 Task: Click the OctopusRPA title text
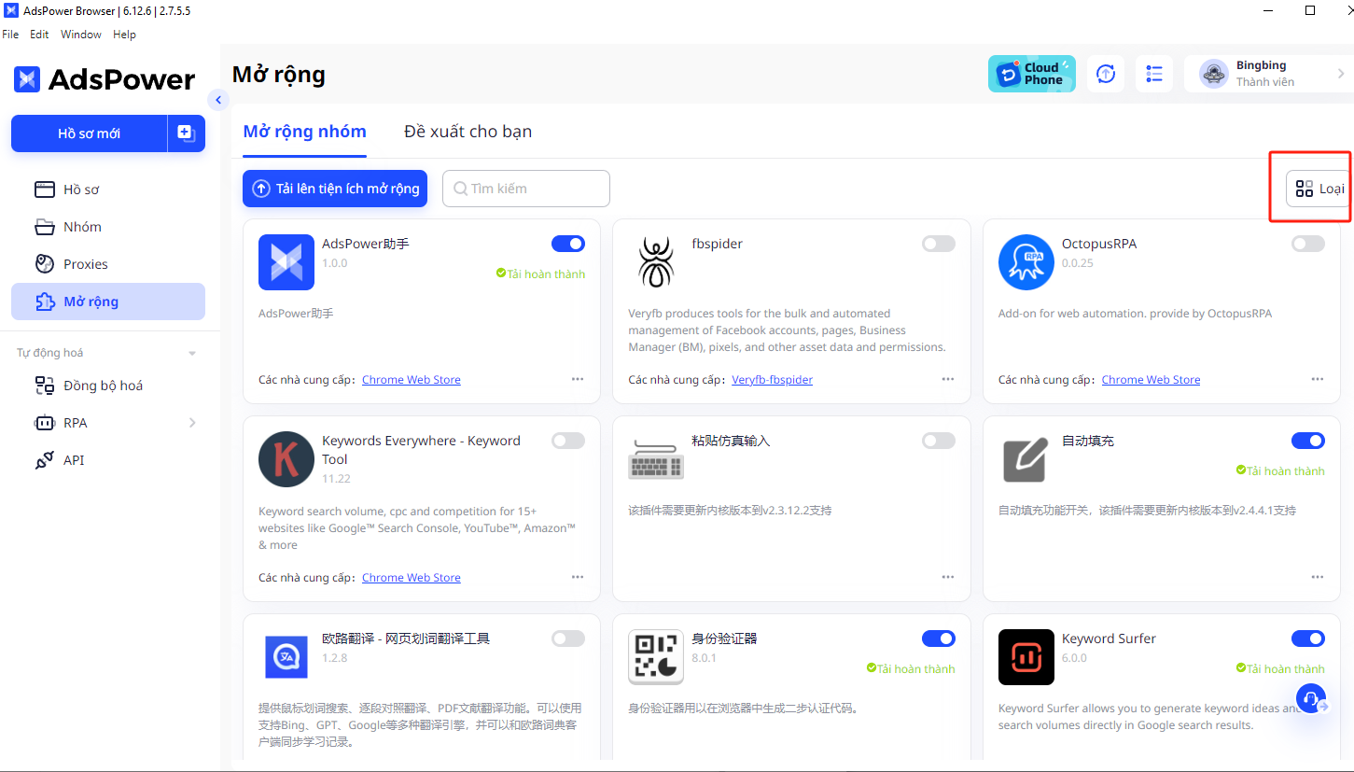(x=1099, y=244)
